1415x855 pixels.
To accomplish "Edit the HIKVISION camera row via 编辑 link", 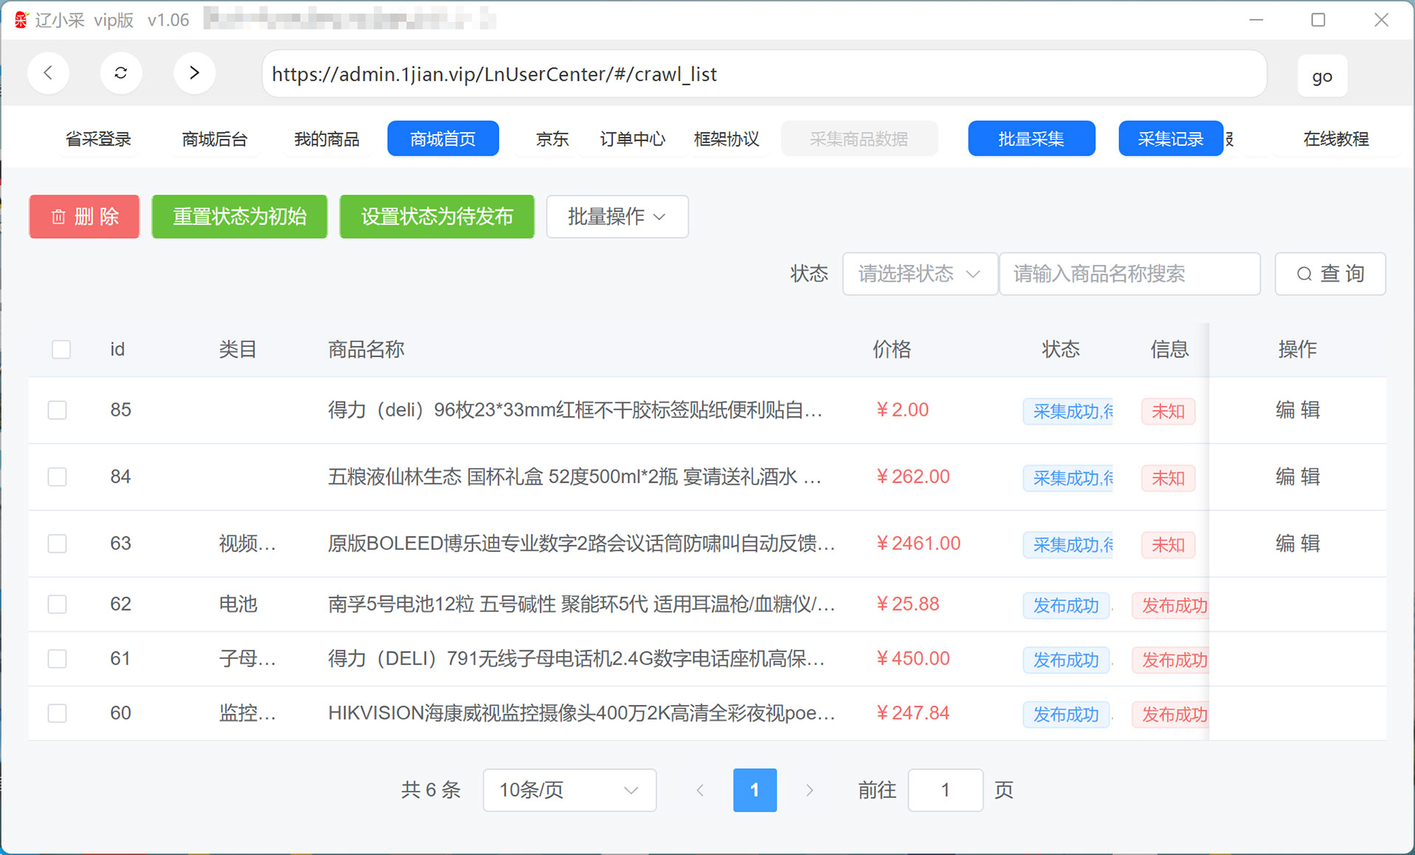I will (x=1297, y=713).
